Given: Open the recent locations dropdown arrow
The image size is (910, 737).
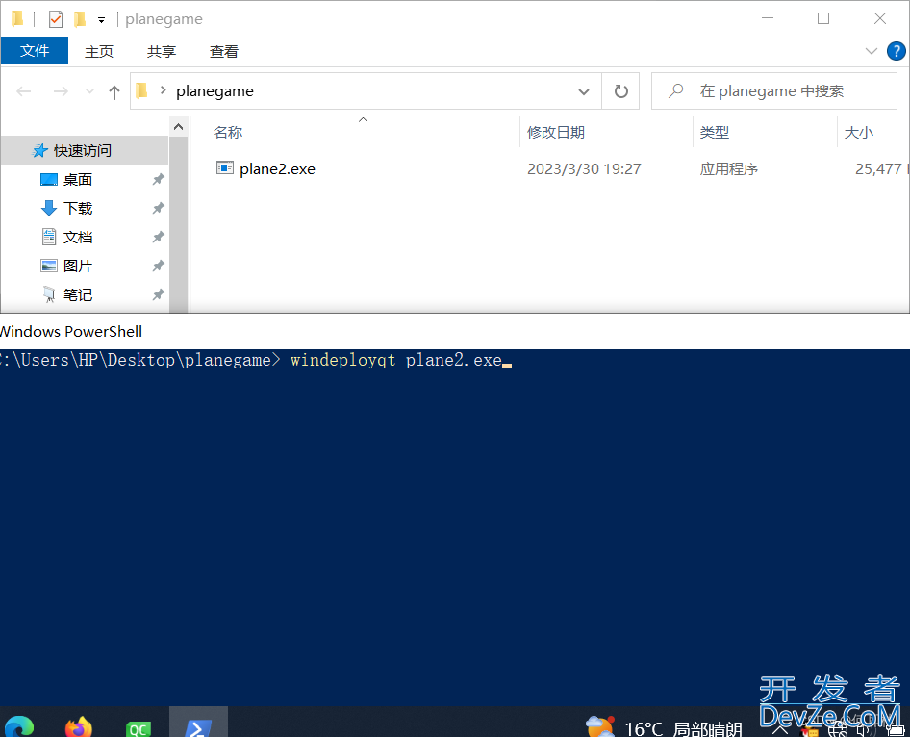Looking at the screenshot, I should pos(89,91).
